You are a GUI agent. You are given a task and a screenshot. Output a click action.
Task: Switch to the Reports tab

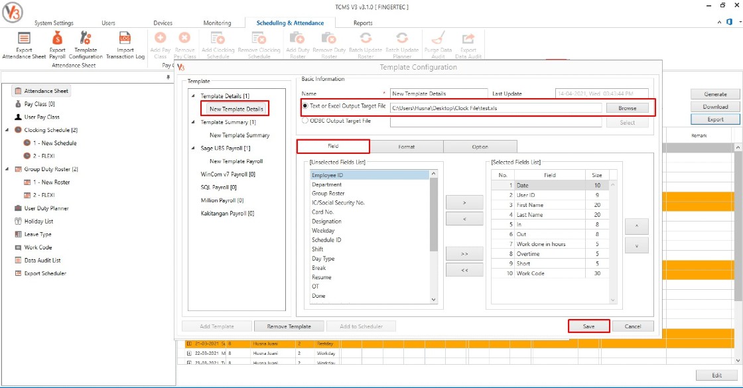click(x=363, y=23)
